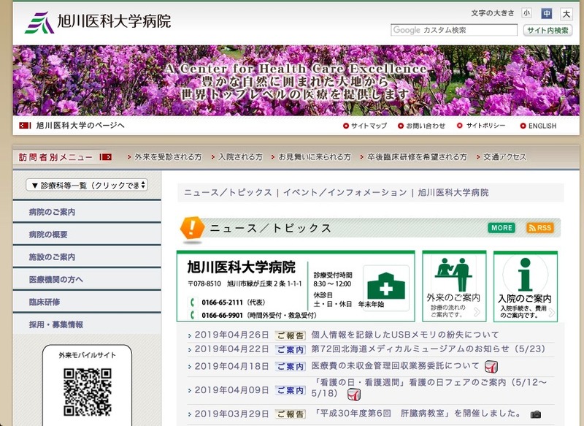Open the RSS feed button
Image resolution: width=584 pixels, height=426 pixels.
point(539,228)
